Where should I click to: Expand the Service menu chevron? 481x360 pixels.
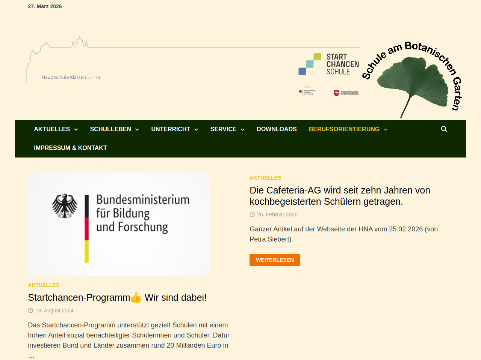242,129
